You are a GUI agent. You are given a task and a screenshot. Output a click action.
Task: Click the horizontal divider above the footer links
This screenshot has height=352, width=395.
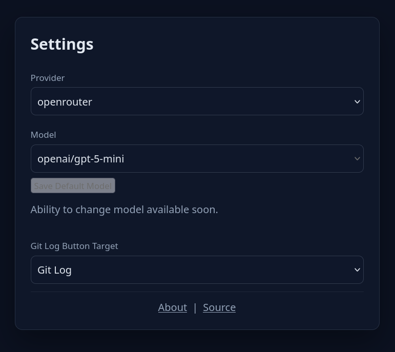197,292
